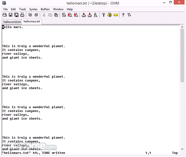Screen dimensions: 186x157
Task: Click the Save All files icon
Action: (x=16, y=15)
